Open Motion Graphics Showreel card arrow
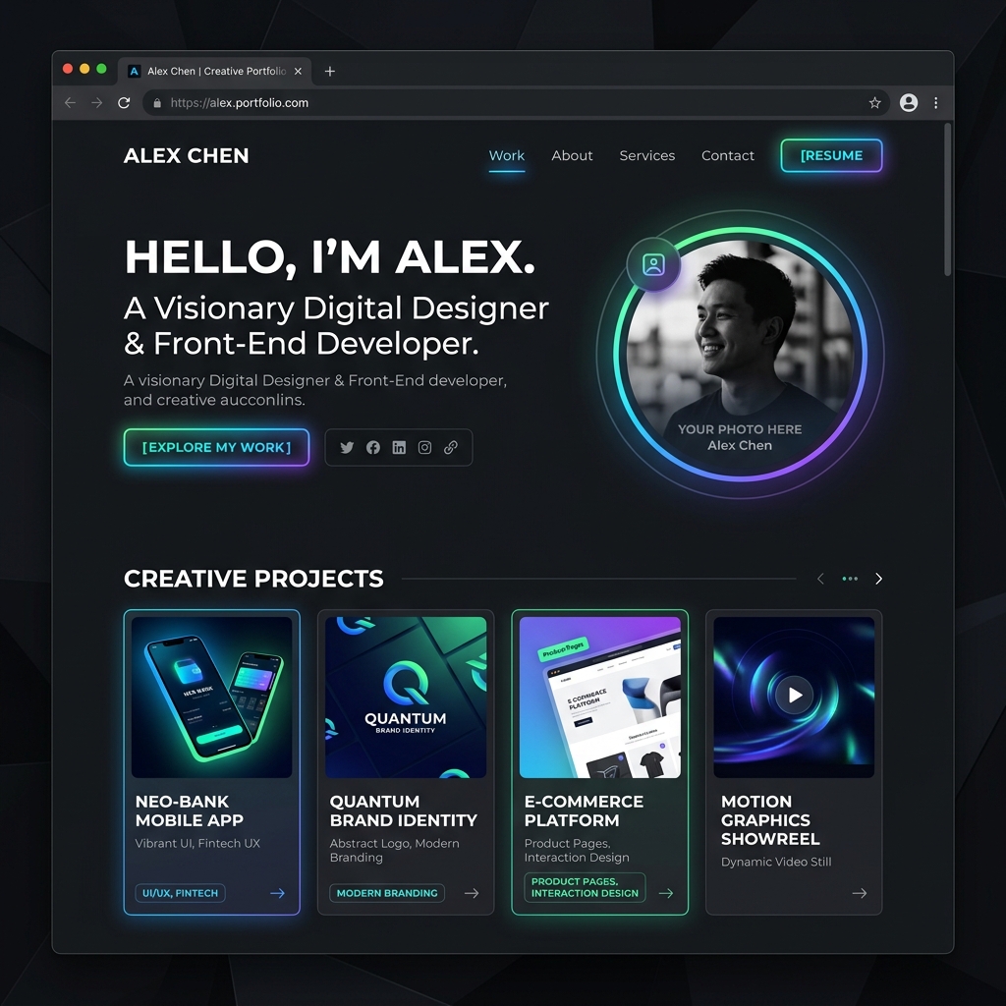Image resolution: width=1006 pixels, height=1006 pixels. (860, 893)
